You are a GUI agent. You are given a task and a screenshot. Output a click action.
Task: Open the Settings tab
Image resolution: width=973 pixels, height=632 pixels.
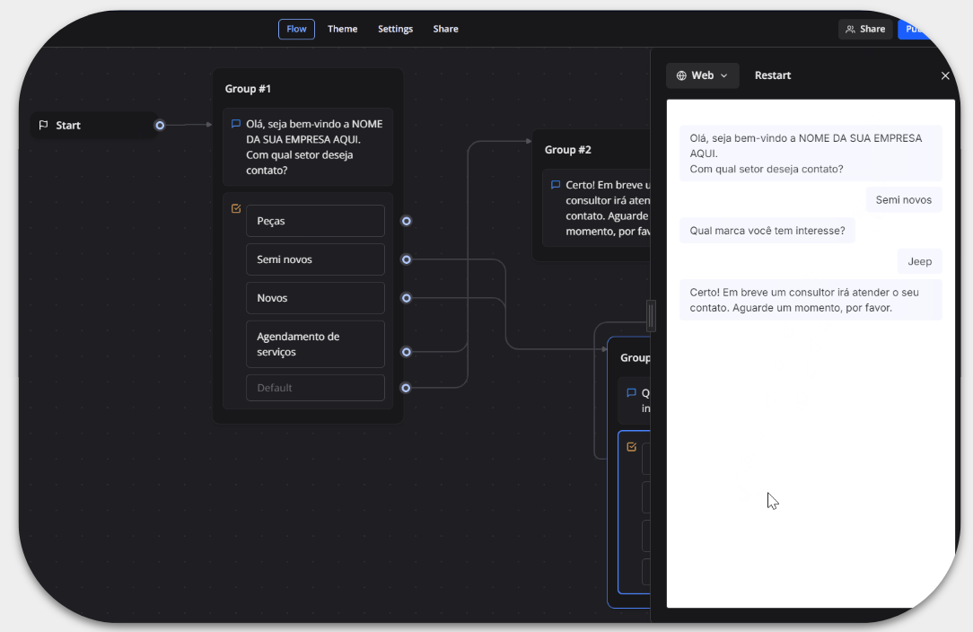point(395,30)
